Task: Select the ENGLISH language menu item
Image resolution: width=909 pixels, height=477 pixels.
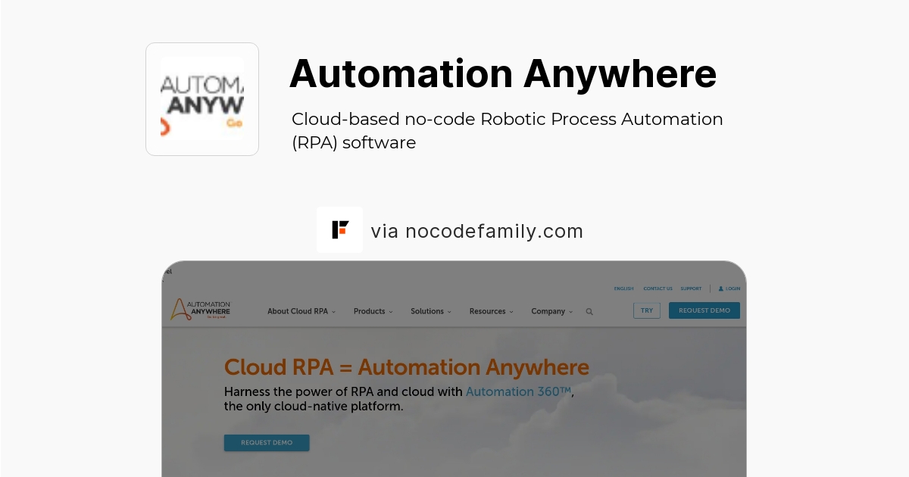Action: coord(623,288)
